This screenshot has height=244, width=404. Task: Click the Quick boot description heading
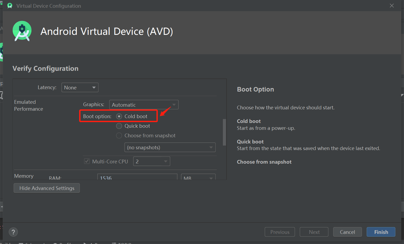[x=250, y=142]
